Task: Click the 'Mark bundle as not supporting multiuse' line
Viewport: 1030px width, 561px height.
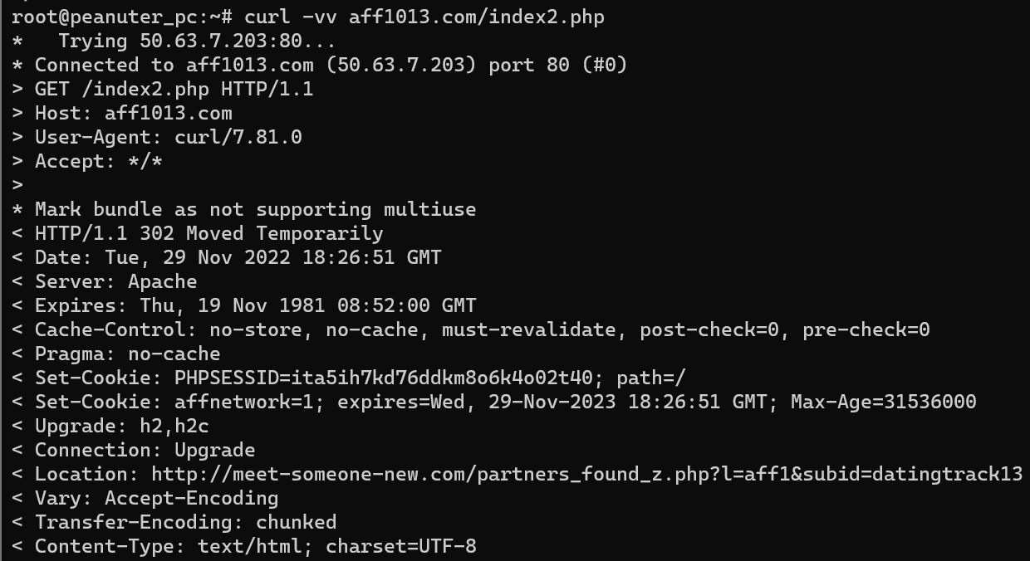Action: pyautogui.click(x=255, y=209)
